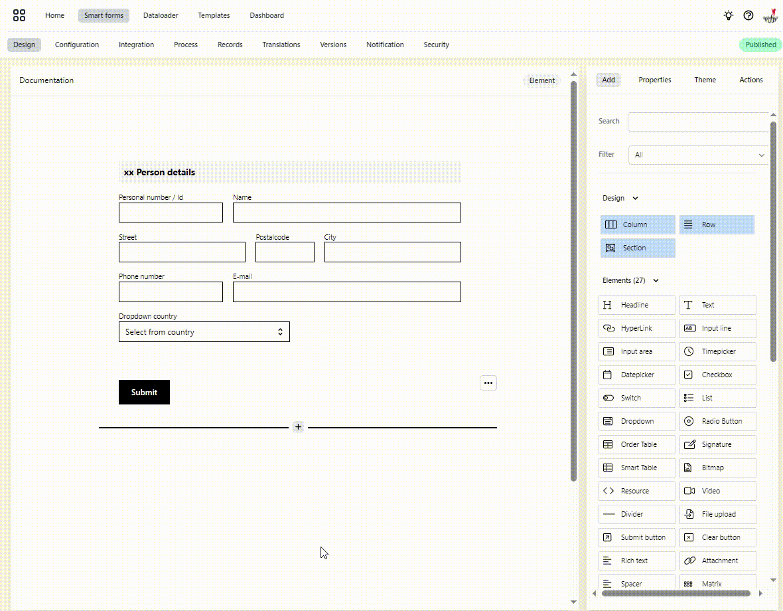Pick the Signature element from the panel
Screen dimensions: 783x611
717,444
